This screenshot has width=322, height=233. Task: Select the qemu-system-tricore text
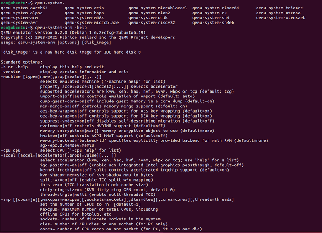point(279,8)
